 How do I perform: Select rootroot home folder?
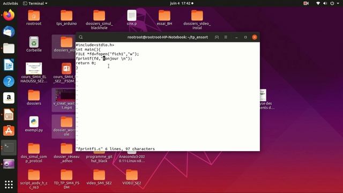34,18
